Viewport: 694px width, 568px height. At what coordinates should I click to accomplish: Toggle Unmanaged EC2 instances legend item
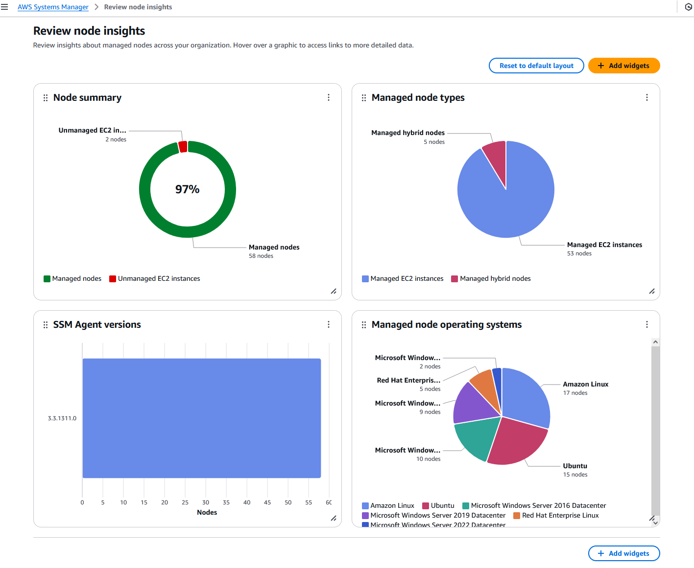tap(155, 279)
